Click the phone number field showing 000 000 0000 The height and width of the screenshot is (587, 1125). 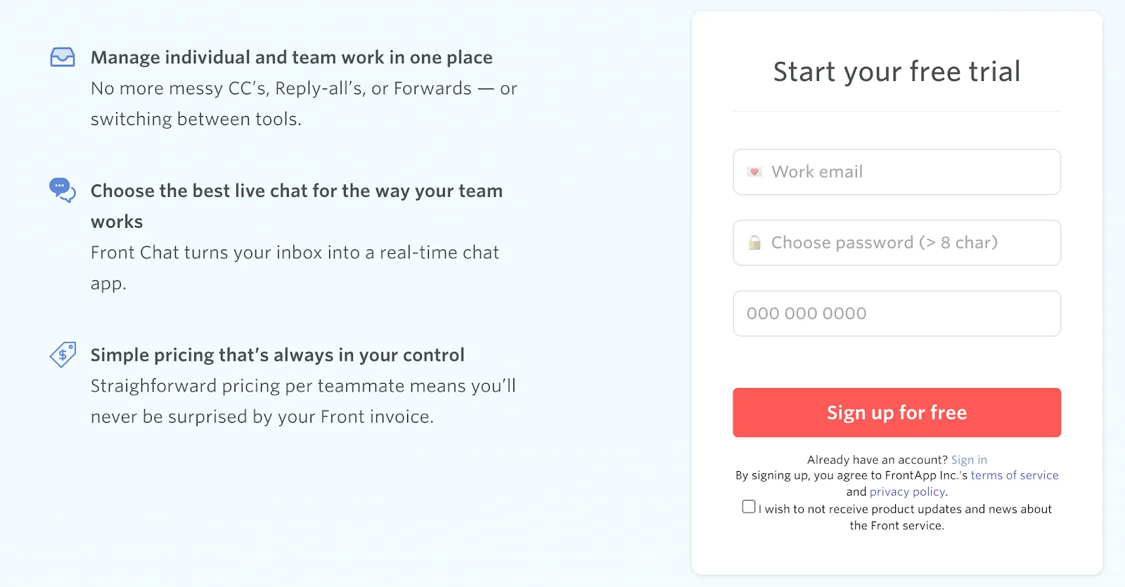point(896,313)
